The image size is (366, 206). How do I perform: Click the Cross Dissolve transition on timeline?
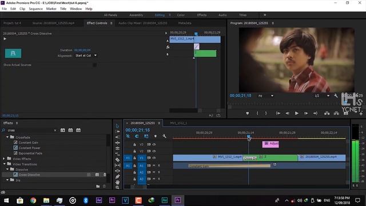250,158
